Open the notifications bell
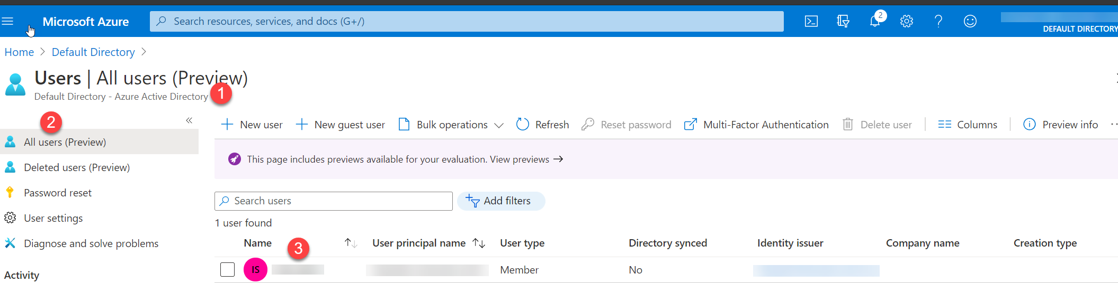 [x=874, y=21]
